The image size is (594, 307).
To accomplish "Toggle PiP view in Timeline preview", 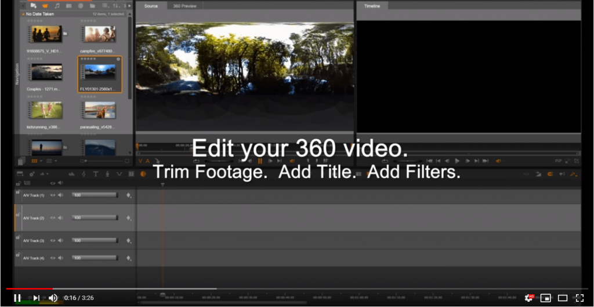I will [x=559, y=161].
